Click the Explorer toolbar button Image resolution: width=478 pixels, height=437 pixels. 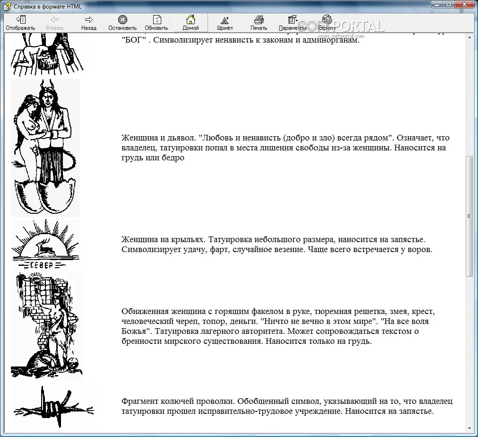click(327, 23)
